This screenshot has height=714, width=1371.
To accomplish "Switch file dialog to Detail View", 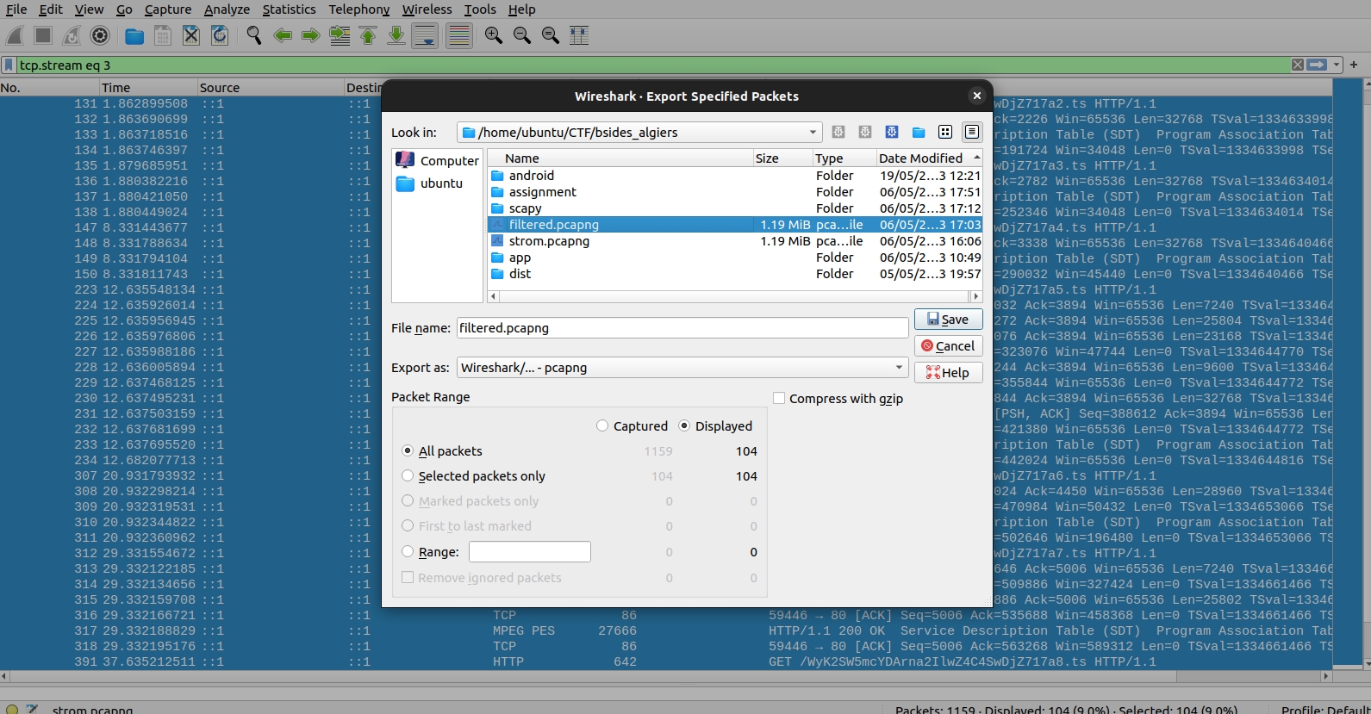I will (x=972, y=132).
